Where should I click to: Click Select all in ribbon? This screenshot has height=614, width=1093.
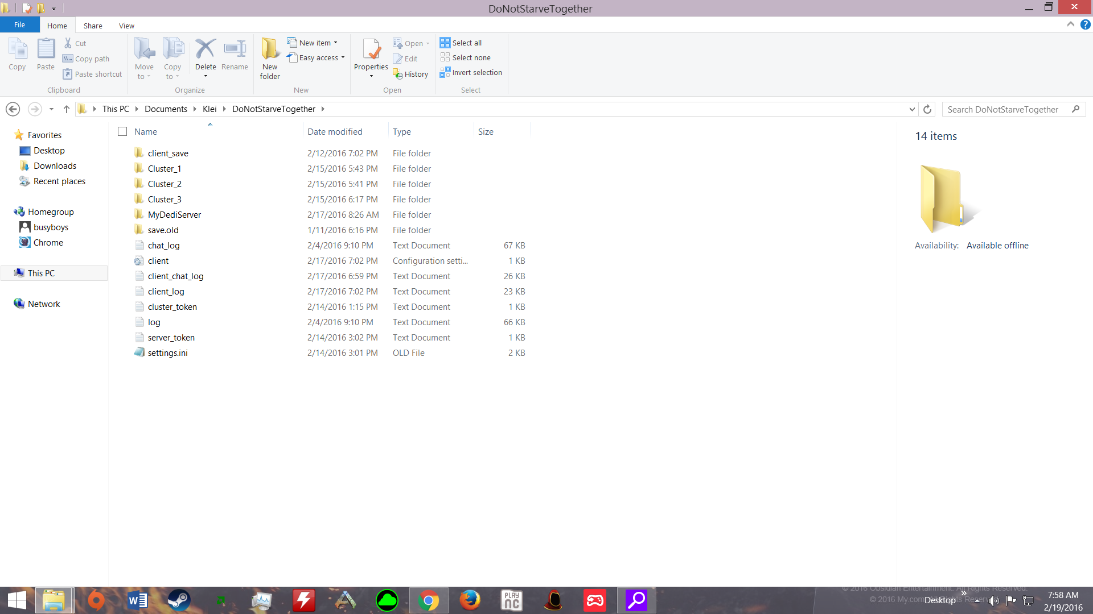click(461, 43)
